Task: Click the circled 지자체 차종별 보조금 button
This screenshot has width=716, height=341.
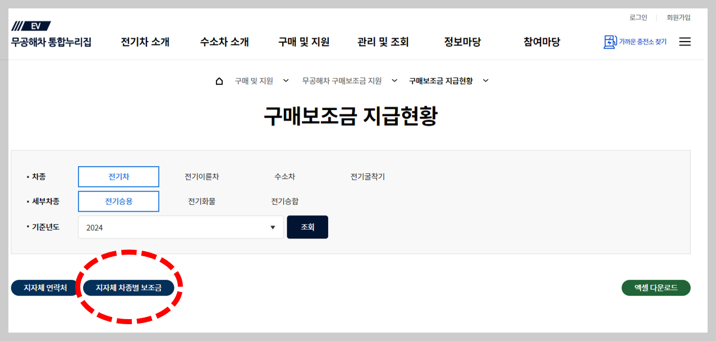Action: [x=128, y=288]
